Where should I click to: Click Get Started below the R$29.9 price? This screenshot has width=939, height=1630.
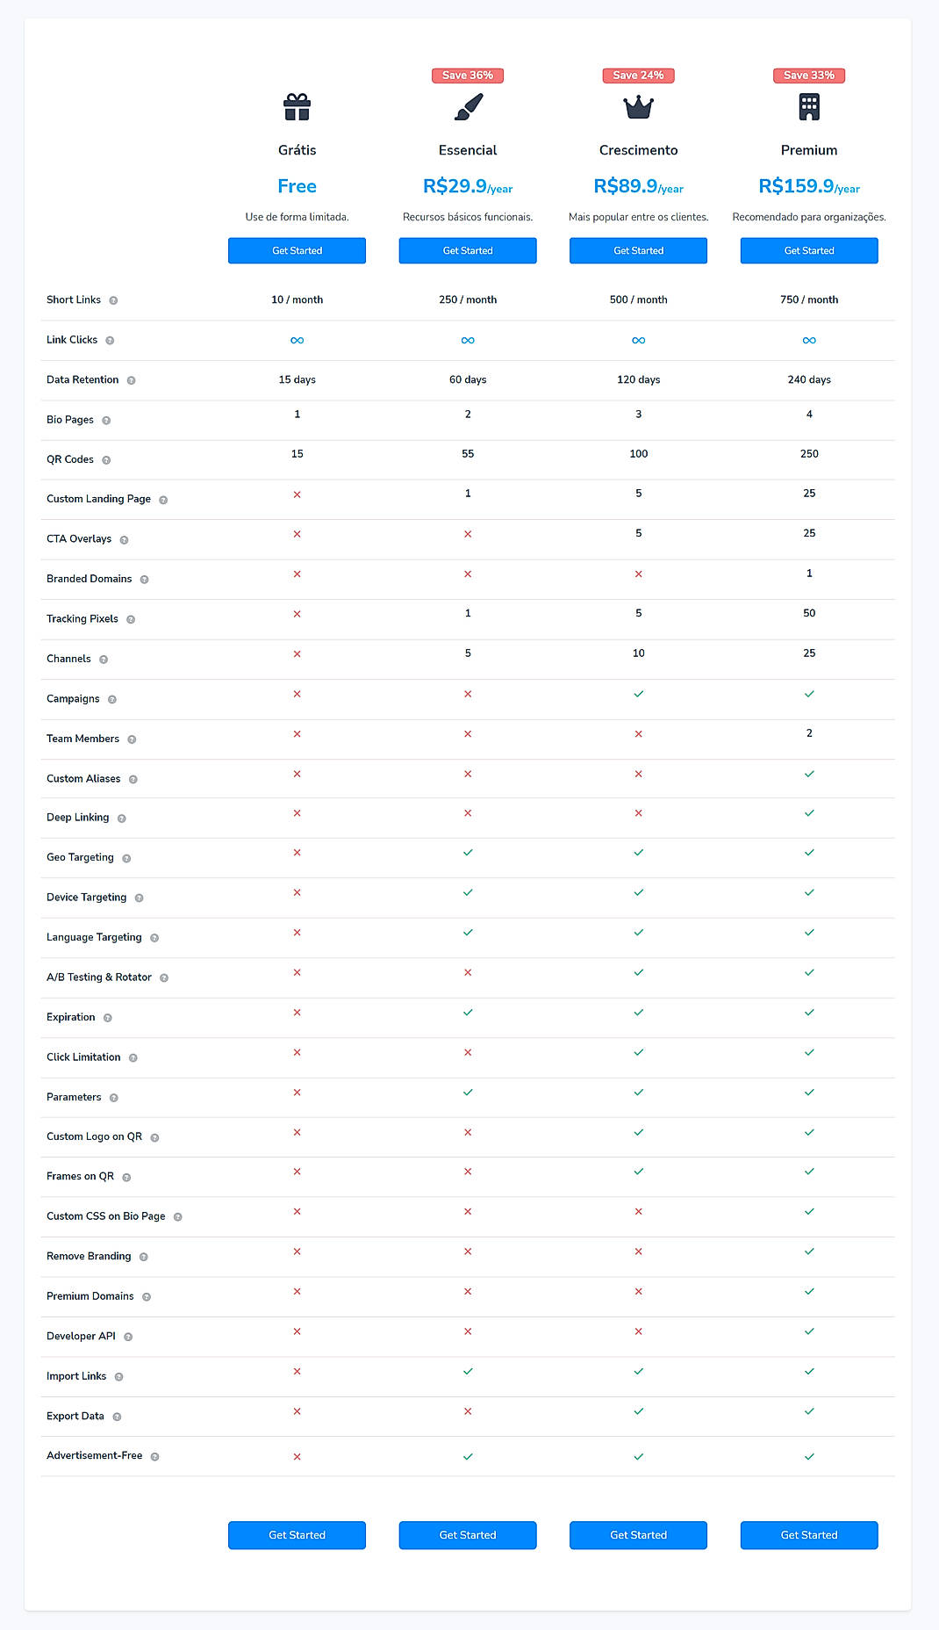(x=468, y=250)
